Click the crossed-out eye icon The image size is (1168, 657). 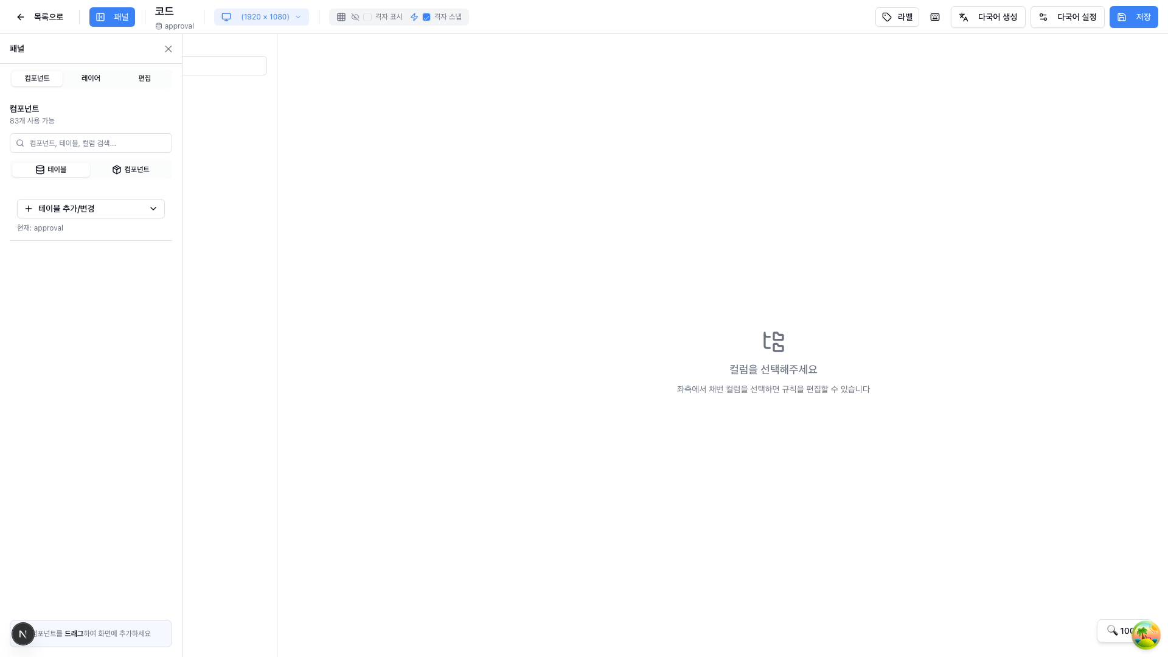355,17
